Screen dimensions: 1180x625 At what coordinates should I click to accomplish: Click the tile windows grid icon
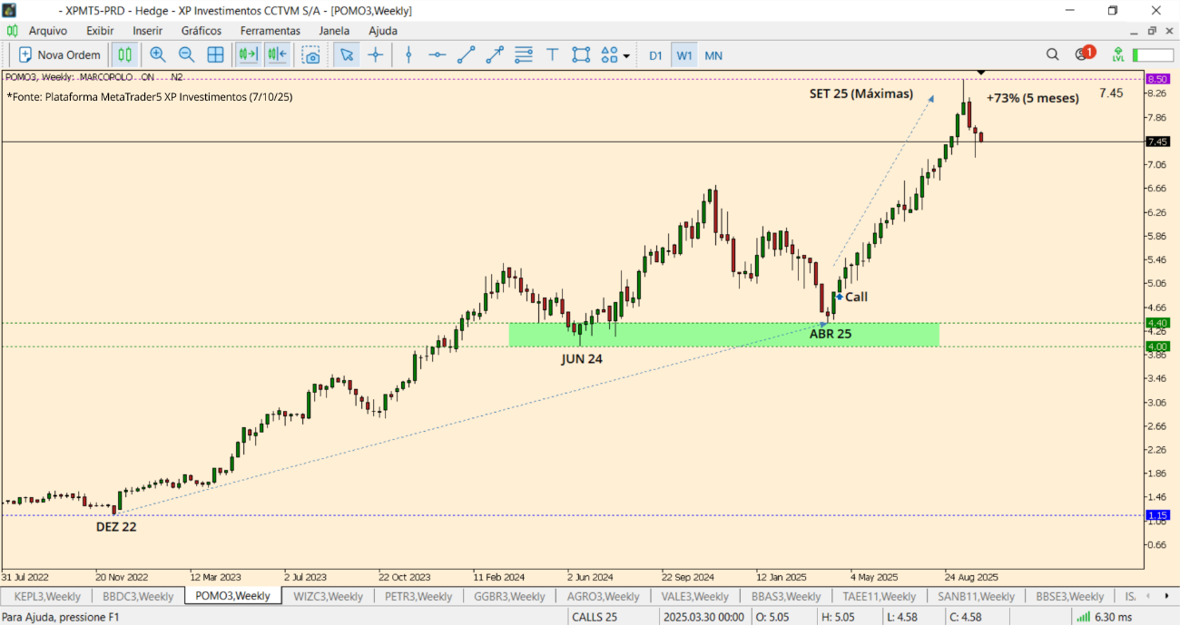pos(215,55)
